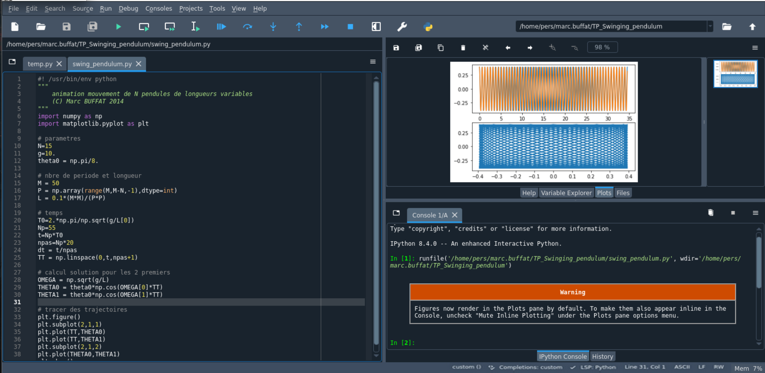Click the Debug file icon
The height and width of the screenshot is (373, 765).
click(221, 27)
